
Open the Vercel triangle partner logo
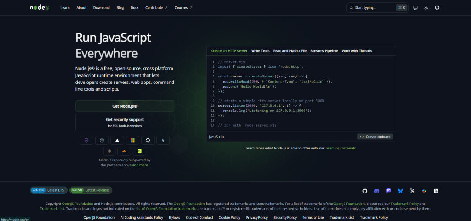(117, 140)
